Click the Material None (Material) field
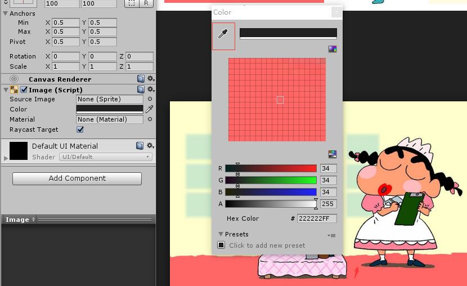The image size is (467, 286). click(110, 119)
